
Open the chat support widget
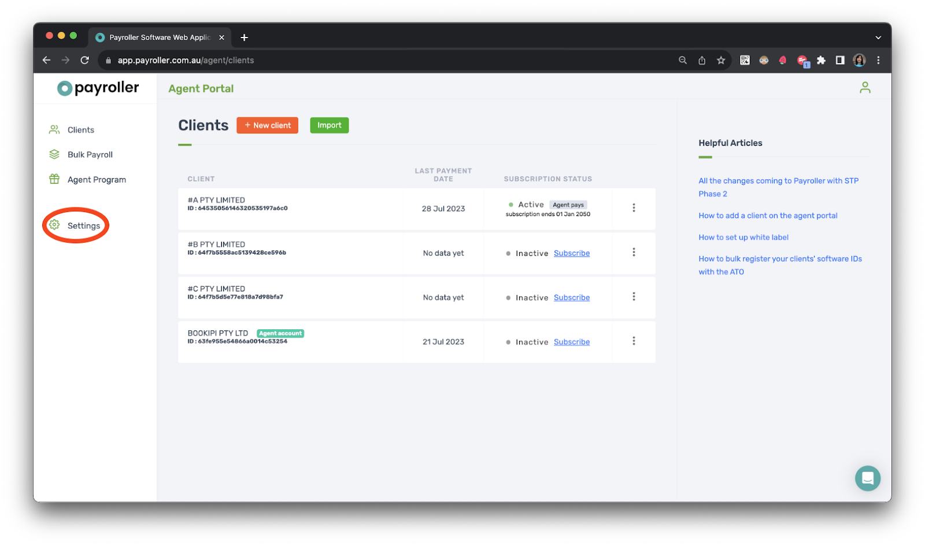[867, 478]
